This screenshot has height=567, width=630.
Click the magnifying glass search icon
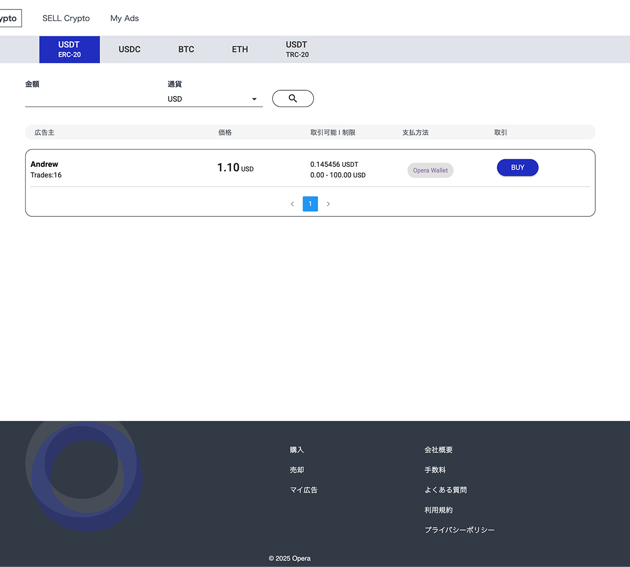292,99
